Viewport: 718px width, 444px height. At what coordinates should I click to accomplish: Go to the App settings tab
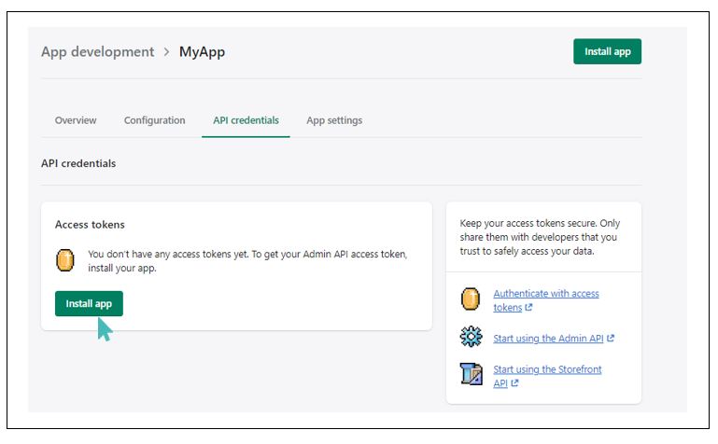[x=334, y=120]
